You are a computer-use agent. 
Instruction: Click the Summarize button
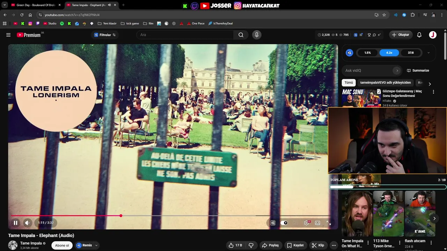point(418,70)
